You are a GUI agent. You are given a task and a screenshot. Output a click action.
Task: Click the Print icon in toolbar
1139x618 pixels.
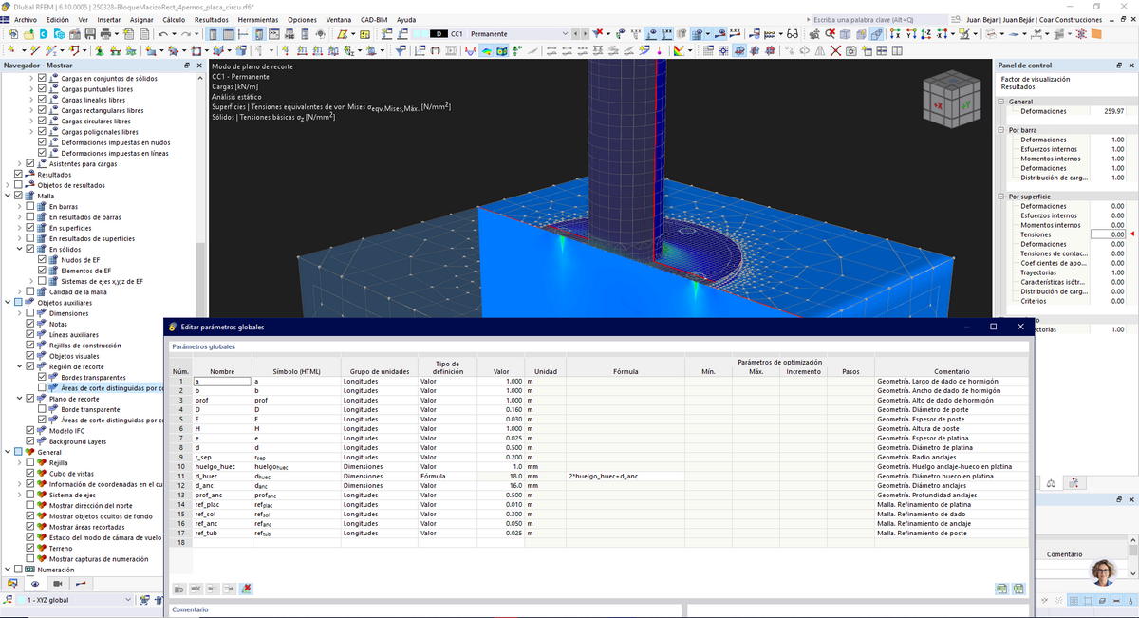[105, 34]
